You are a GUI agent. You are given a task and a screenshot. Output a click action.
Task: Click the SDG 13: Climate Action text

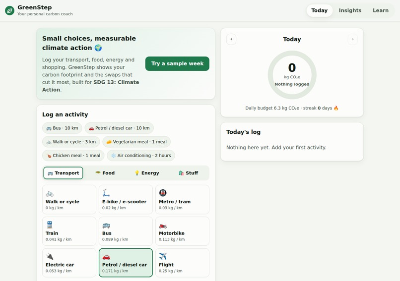[x=90, y=86]
